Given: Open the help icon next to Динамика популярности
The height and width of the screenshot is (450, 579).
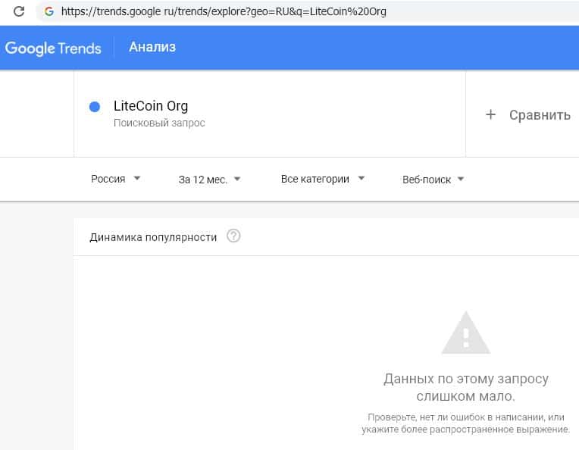Looking at the screenshot, I should click(233, 236).
